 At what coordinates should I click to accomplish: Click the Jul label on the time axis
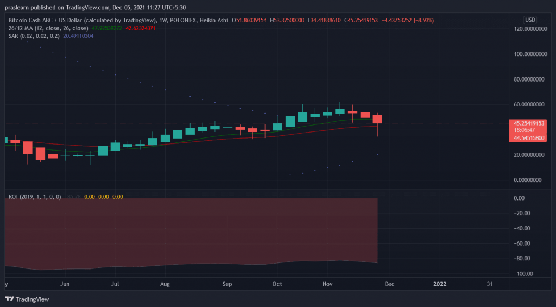[116, 284]
